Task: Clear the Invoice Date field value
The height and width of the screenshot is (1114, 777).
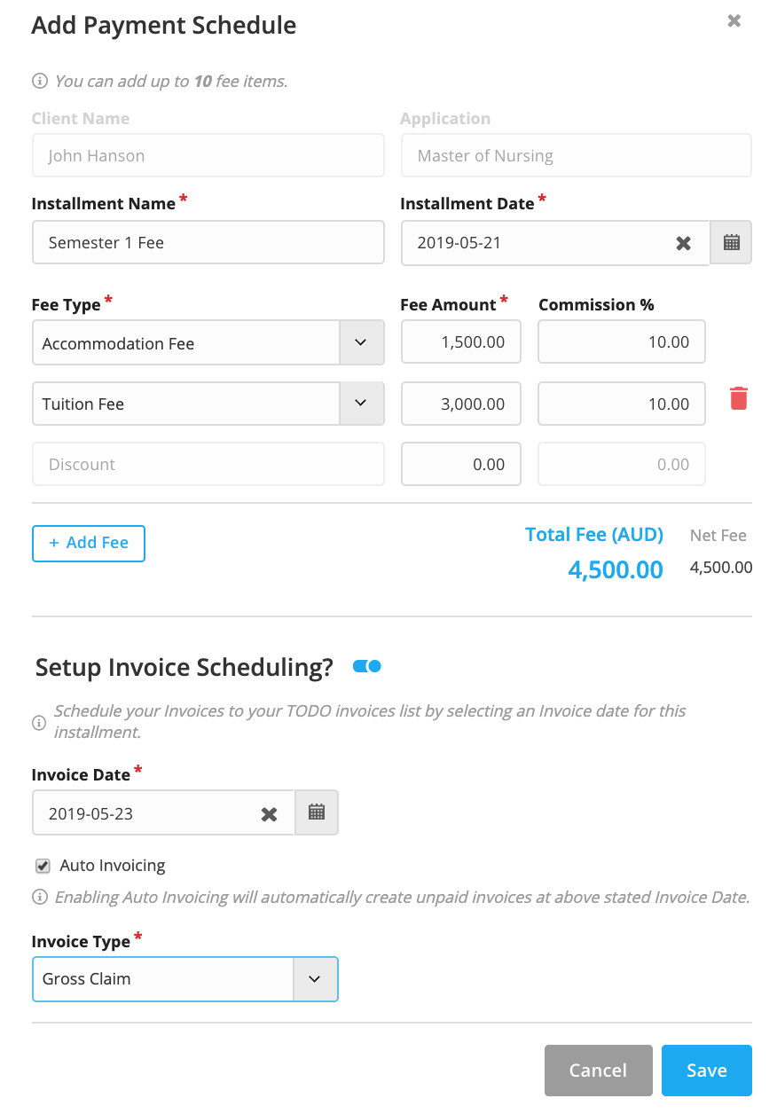Action: [270, 812]
